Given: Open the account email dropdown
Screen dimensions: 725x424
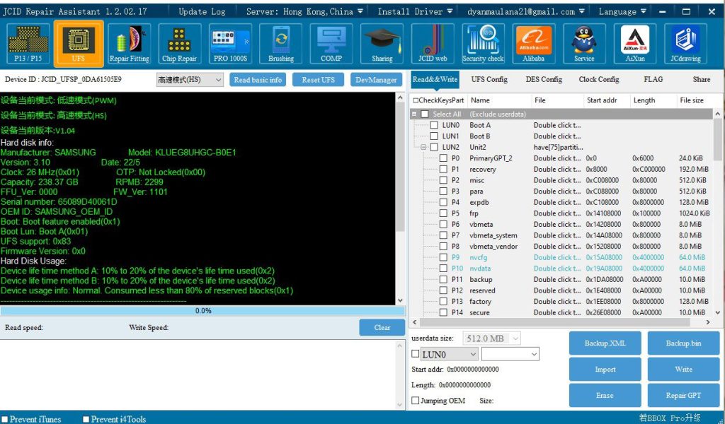Looking at the screenshot, I should (526, 11).
